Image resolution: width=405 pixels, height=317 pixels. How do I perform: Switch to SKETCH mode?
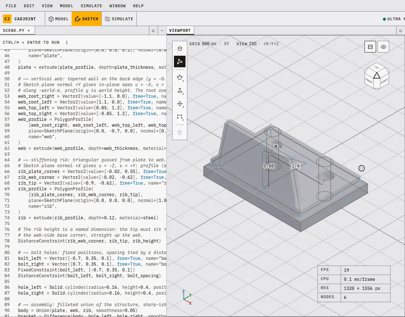coord(86,19)
